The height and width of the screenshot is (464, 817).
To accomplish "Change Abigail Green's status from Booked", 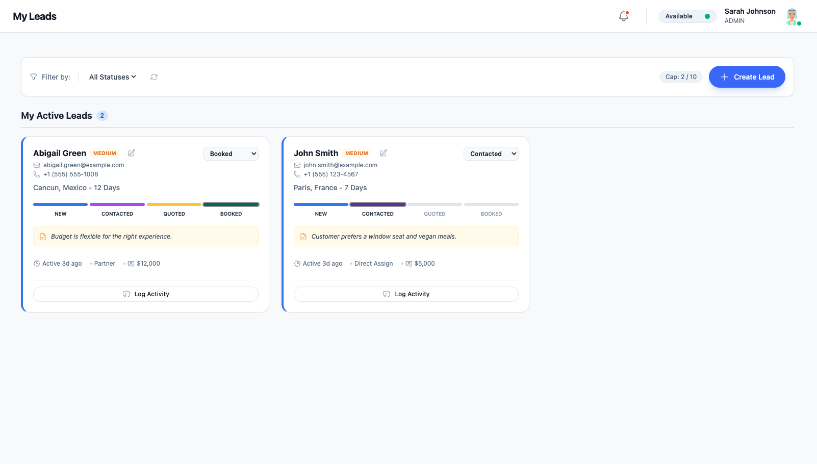I will pyautogui.click(x=231, y=153).
